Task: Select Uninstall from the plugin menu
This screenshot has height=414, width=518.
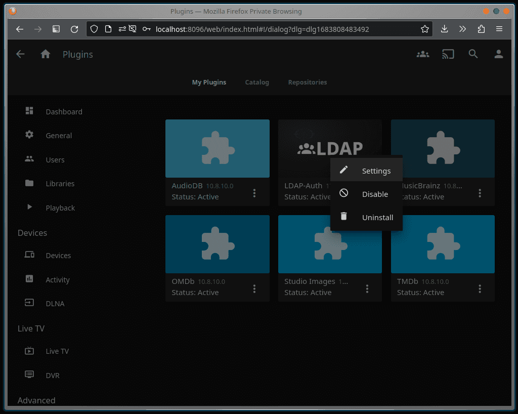Action: coord(377,218)
